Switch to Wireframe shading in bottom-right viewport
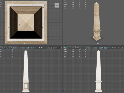The height and width of the screenshot is (93, 124). pyautogui.click(x=99, y=48)
